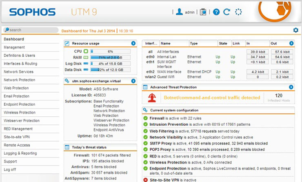
Task: Open dashboard settings gear icon
Action: pyautogui.click(x=295, y=30)
